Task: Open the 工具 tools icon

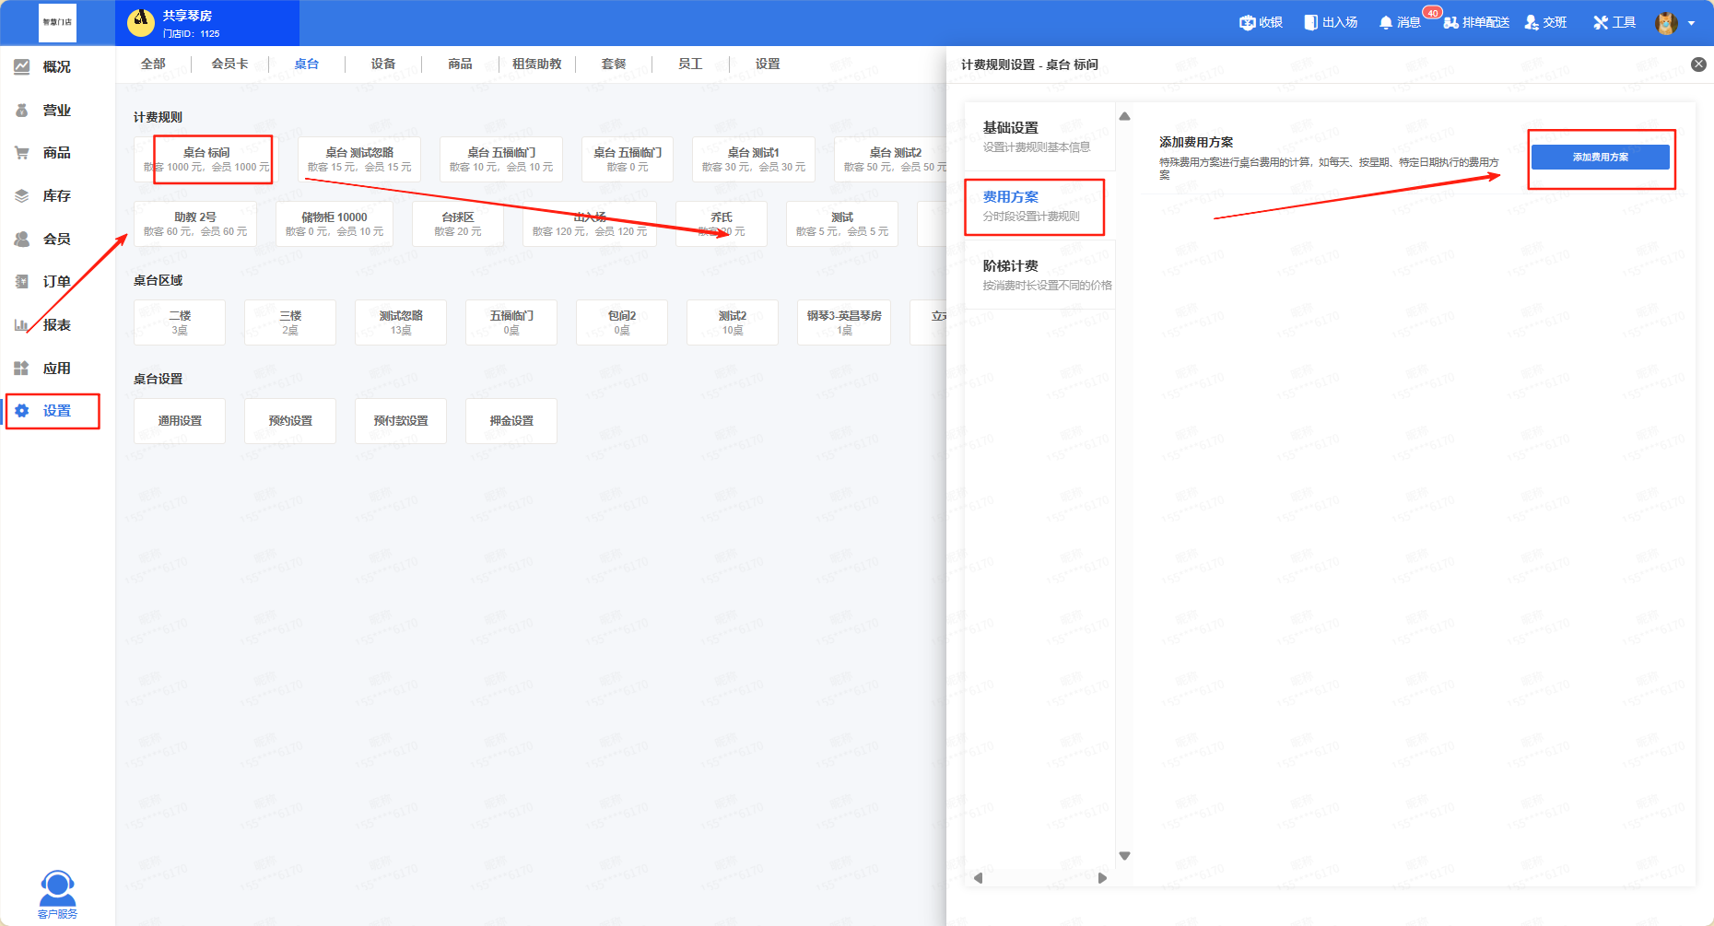Action: pyautogui.click(x=1601, y=22)
